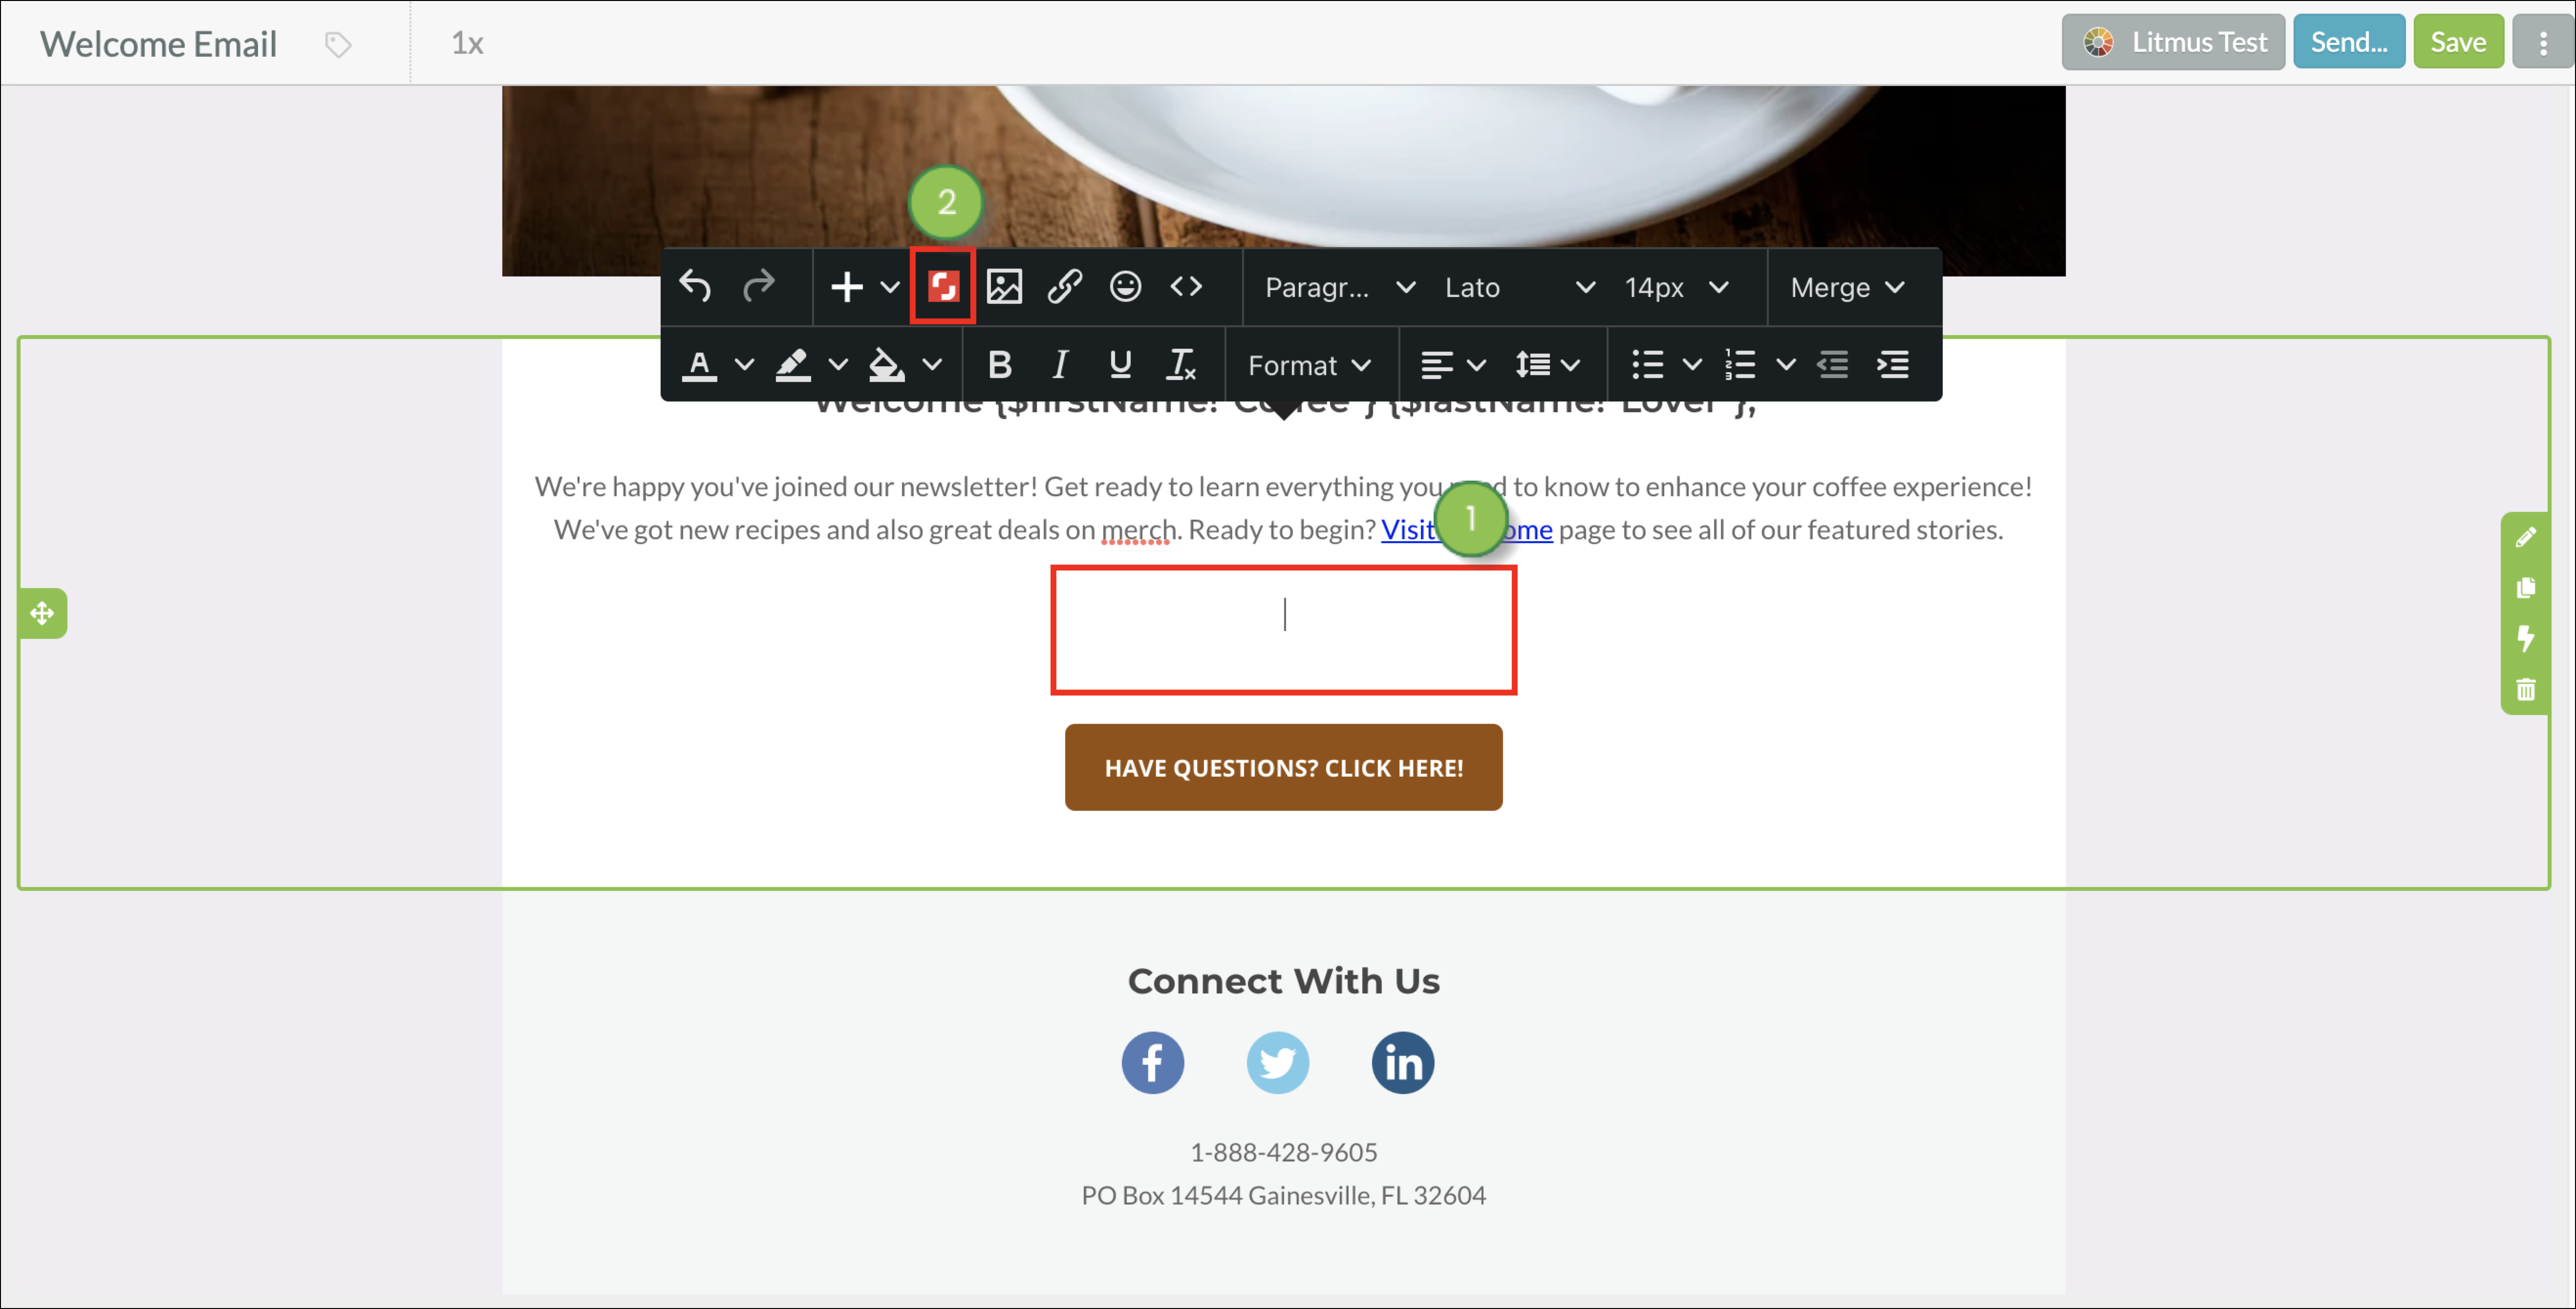
Task: Insert a link with the chain icon
Action: coord(1065,287)
